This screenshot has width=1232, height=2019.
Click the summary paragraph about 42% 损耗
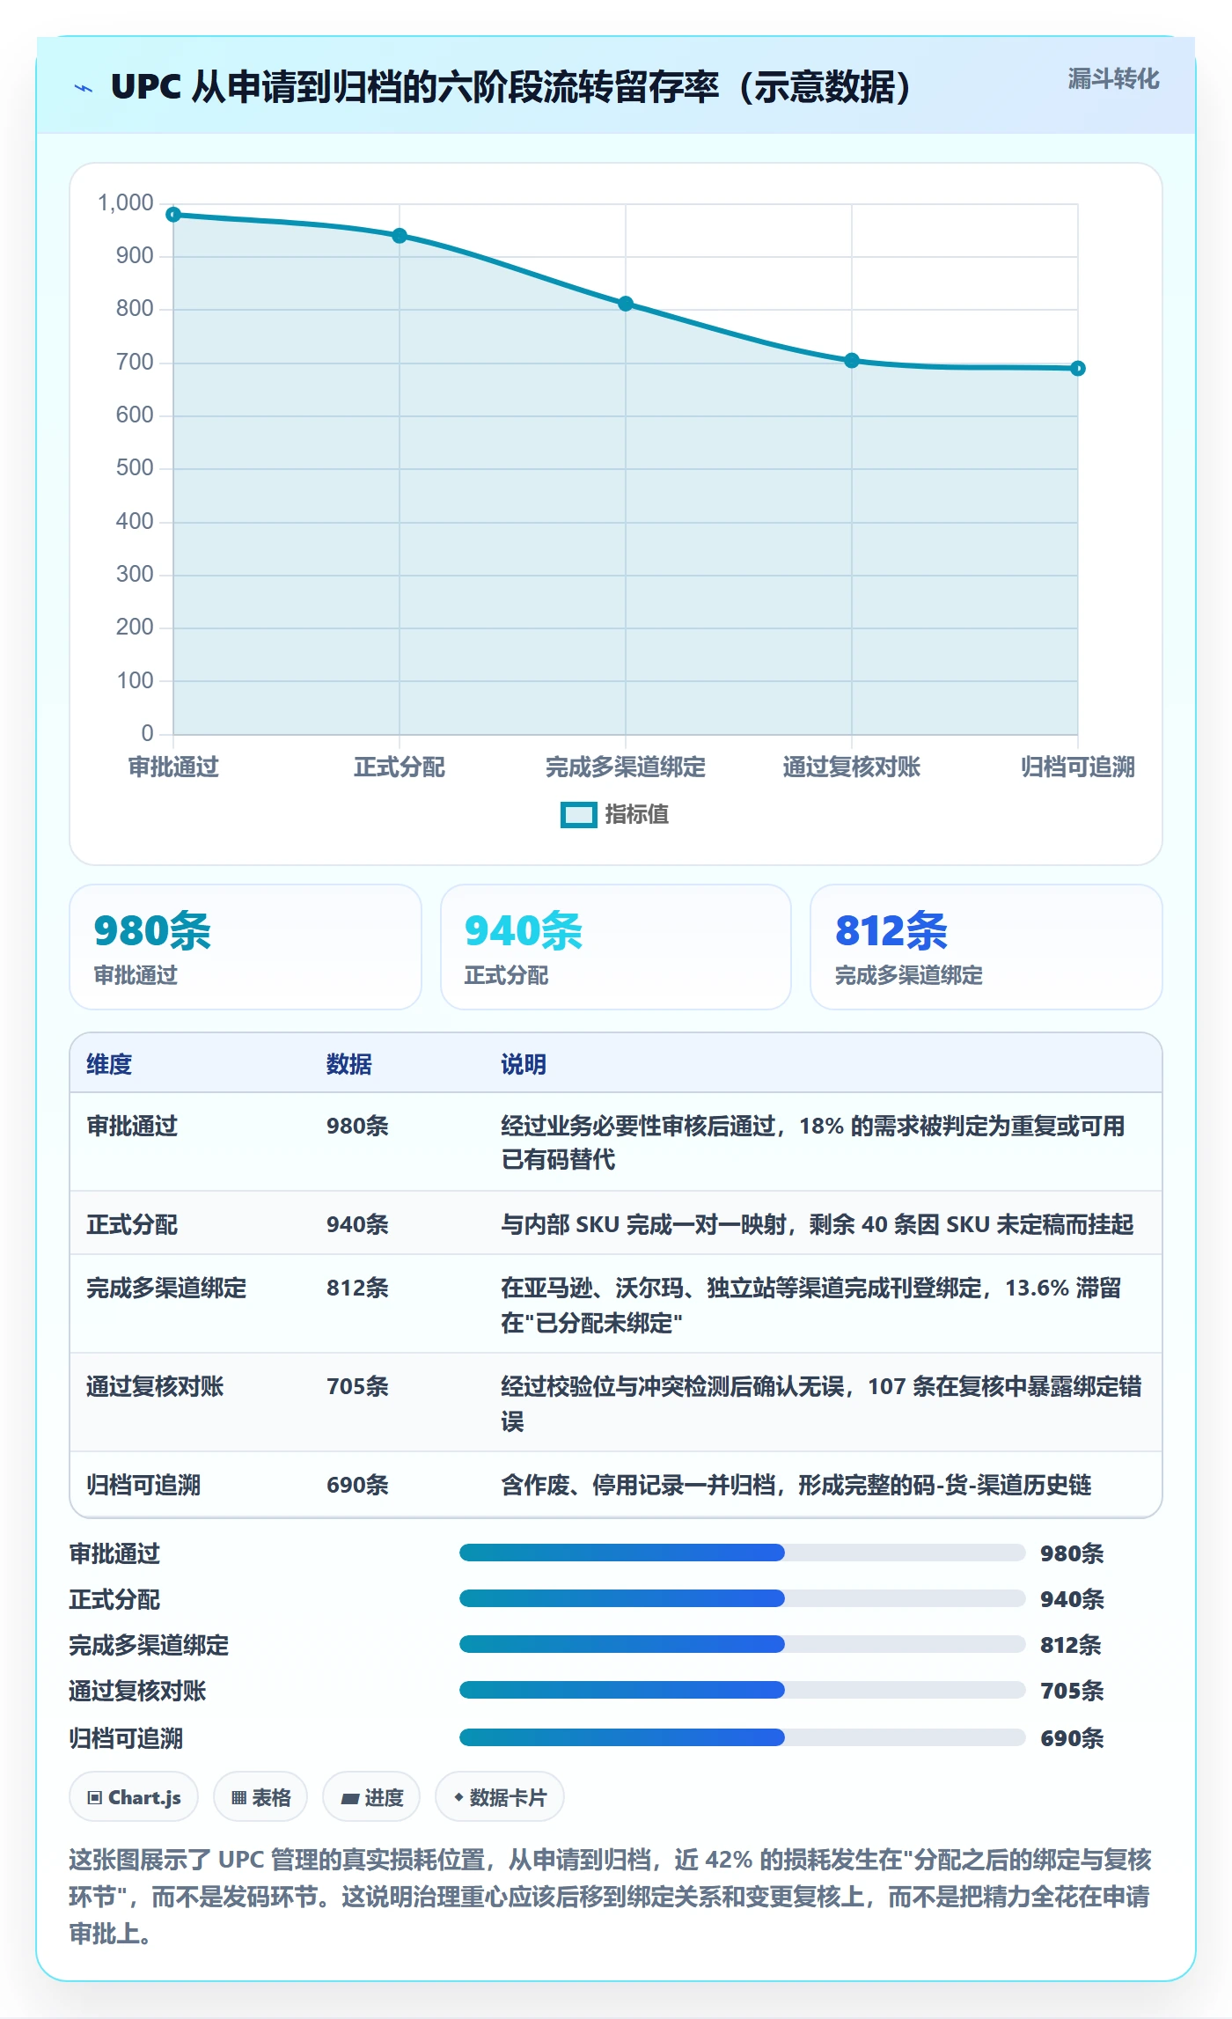[x=610, y=1897]
